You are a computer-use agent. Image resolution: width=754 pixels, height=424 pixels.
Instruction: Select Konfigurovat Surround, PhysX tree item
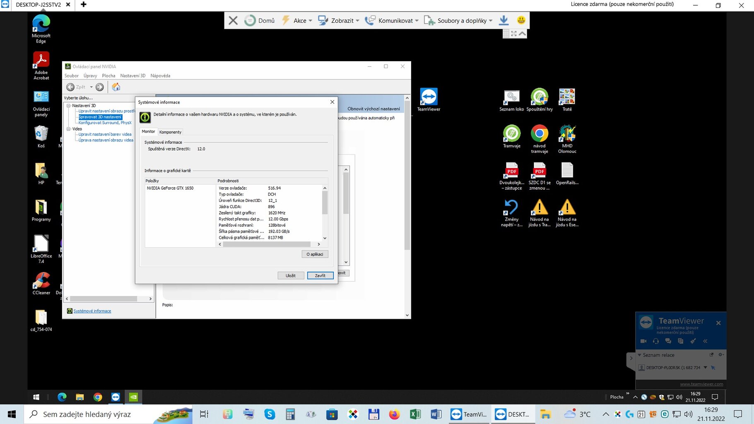click(x=105, y=123)
